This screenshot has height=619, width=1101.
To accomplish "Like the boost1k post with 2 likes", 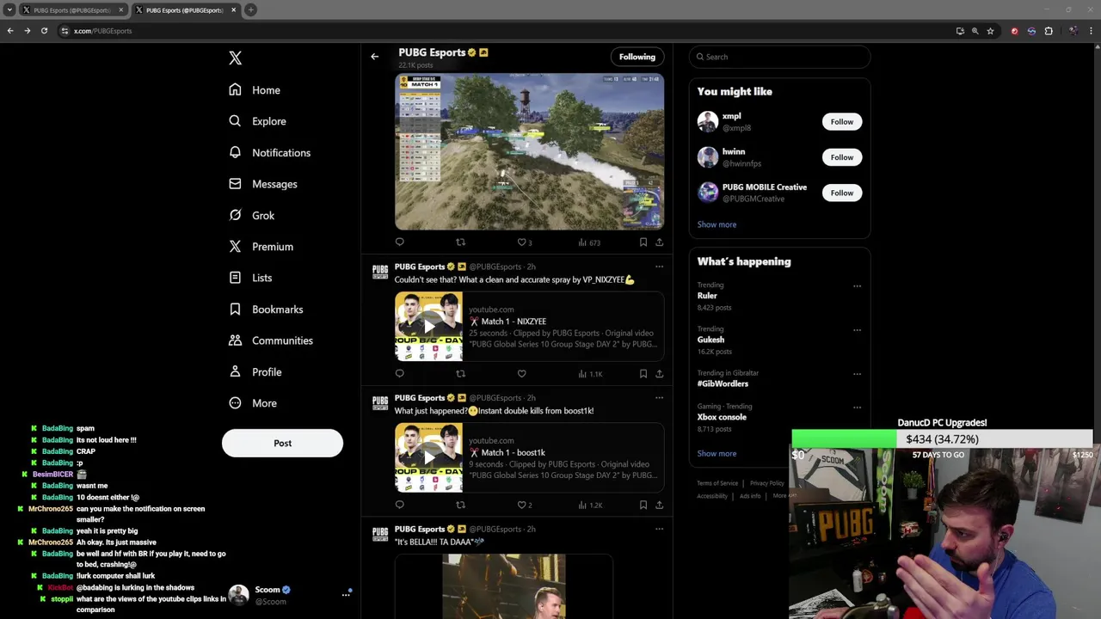I will point(524,505).
